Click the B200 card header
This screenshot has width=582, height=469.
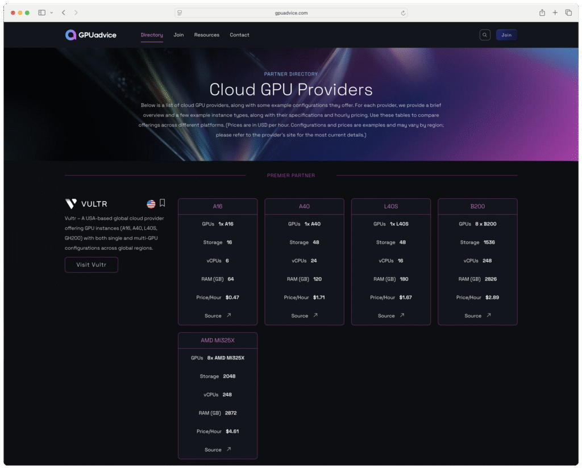[477, 207]
